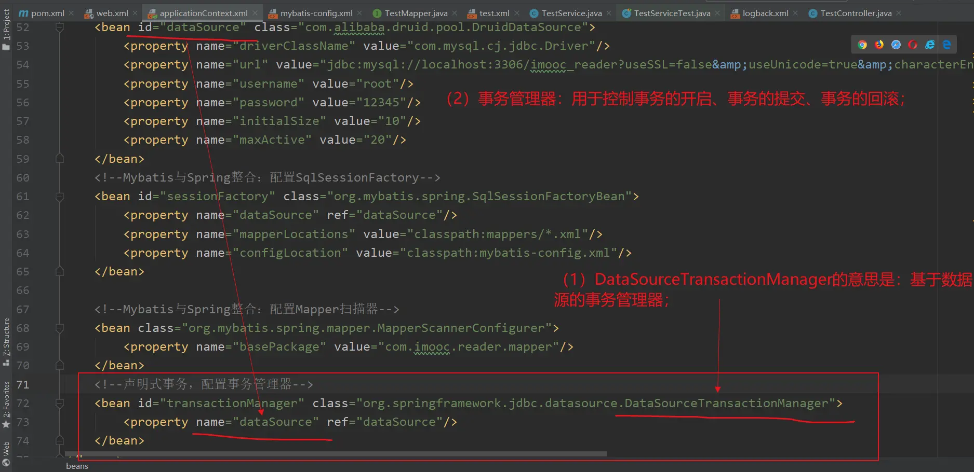Click 'classpath:mybatis-config.xml' value
The width and height of the screenshot is (974, 472).
click(x=509, y=253)
